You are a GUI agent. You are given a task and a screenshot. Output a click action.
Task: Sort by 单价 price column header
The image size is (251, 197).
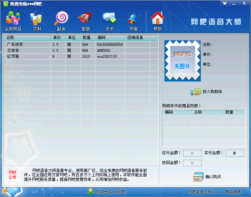pyautogui.click(x=57, y=38)
